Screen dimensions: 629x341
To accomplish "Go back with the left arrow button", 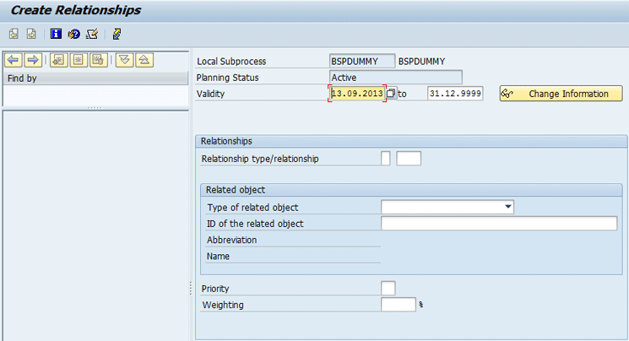I will pos(14,60).
